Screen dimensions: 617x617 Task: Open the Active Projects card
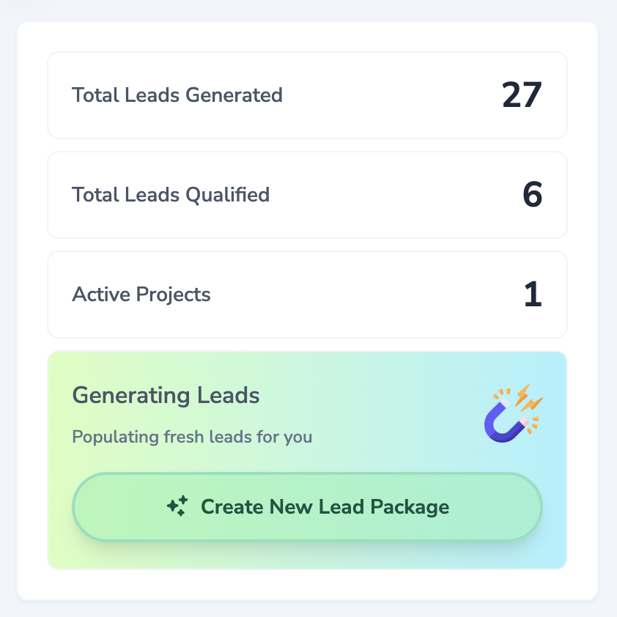coord(307,295)
